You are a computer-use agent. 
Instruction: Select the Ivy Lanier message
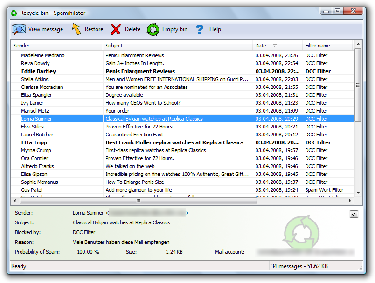182,103
